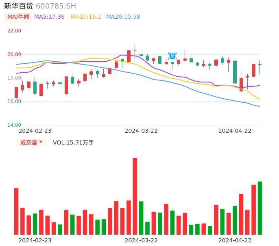Click the last green volume bar on right
The height and width of the screenshot is (246, 279).
(x=259, y=208)
